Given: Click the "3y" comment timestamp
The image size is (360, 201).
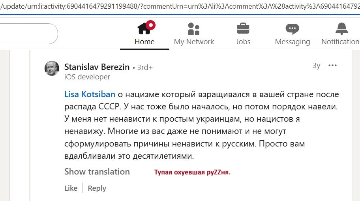Looking at the screenshot, I should click(316, 66).
